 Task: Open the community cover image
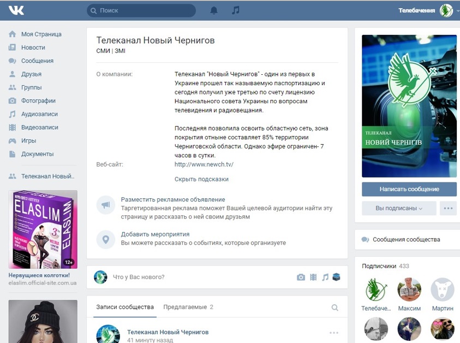coord(409,106)
